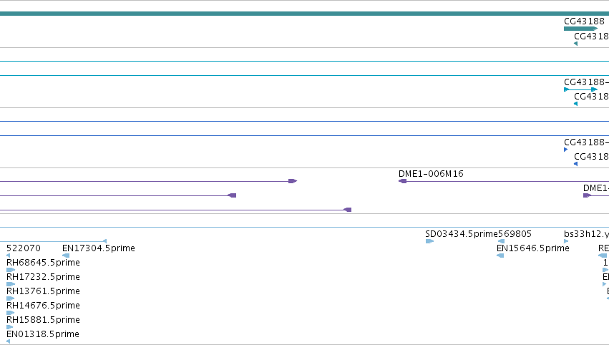Select the RH13761.5prime label
Screen dimensions: 609x345
click(x=43, y=291)
